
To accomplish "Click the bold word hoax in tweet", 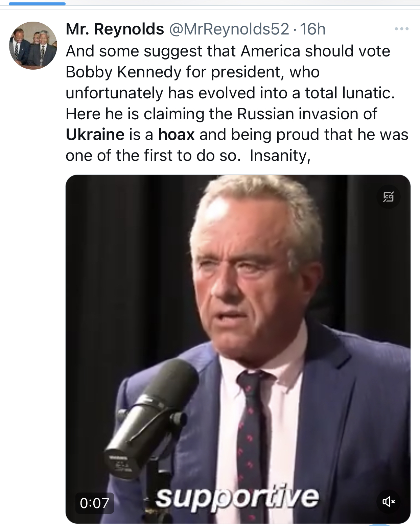I will pyautogui.click(x=176, y=135).
